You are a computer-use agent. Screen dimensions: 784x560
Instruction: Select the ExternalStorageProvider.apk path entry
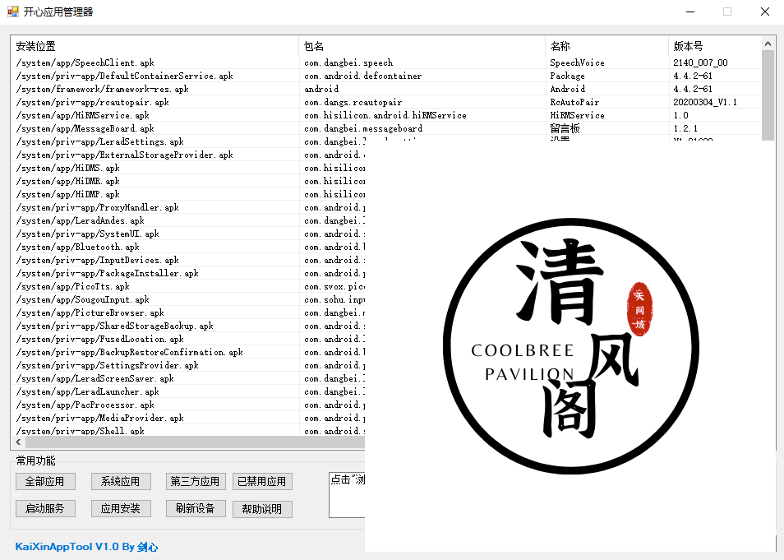coord(124,155)
